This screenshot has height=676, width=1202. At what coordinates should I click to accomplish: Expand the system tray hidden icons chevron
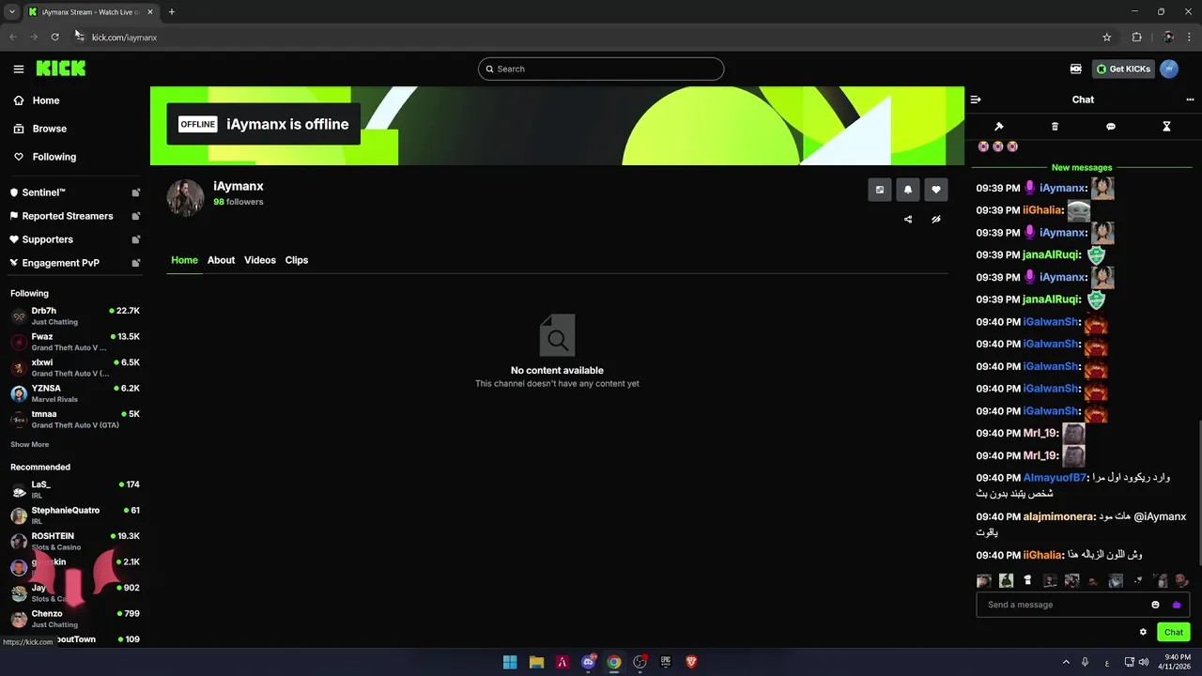point(1065,662)
